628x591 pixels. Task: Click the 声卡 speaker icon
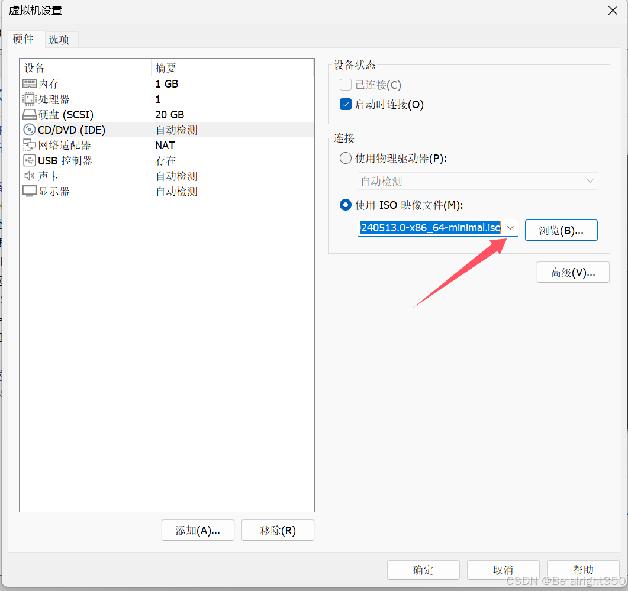point(30,176)
